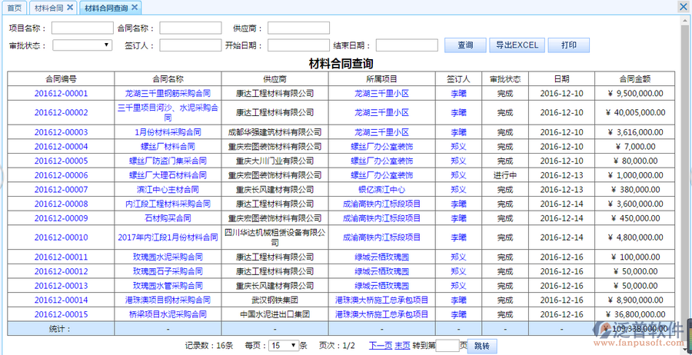Expand the 每页 records-per-page dropdown
Viewport: 692px width, 355px height.
283,346
